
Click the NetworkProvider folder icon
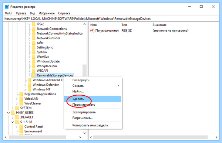tap(34, 38)
